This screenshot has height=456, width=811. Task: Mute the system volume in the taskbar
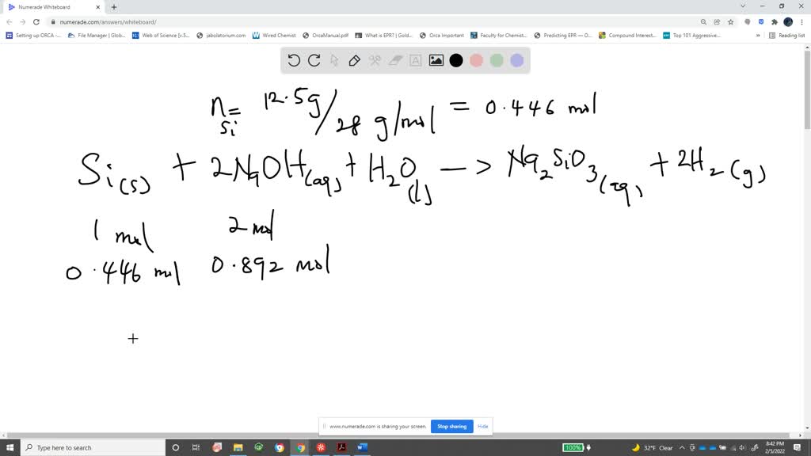coord(742,447)
